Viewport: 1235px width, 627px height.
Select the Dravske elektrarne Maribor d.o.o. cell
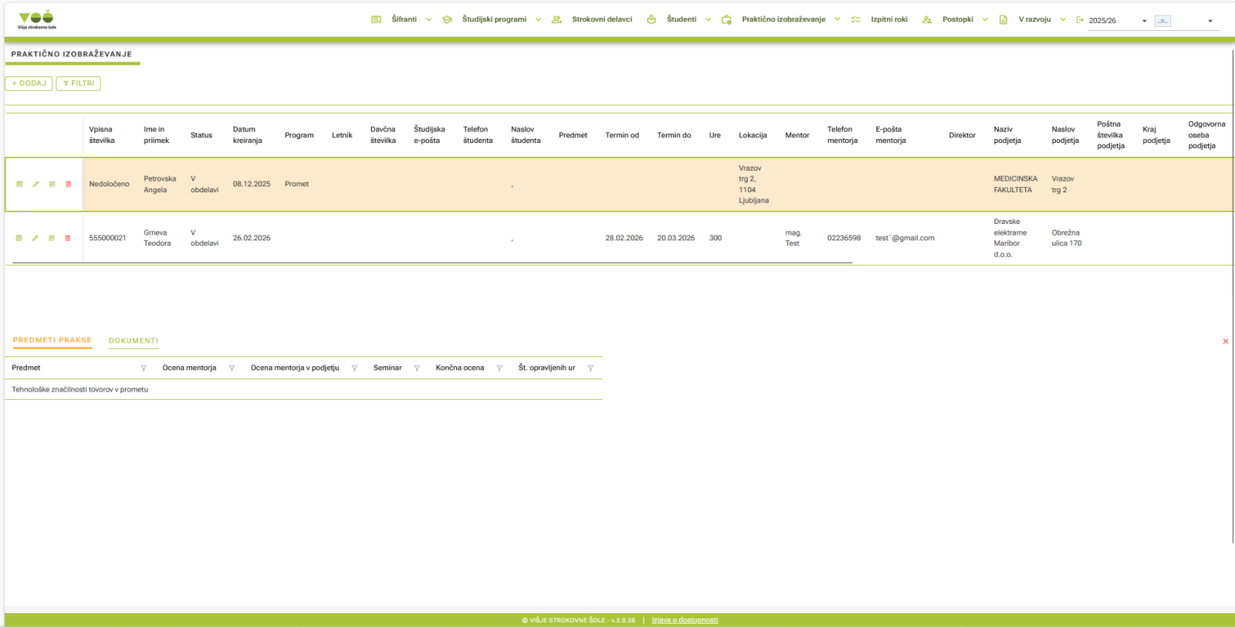(x=1010, y=238)
